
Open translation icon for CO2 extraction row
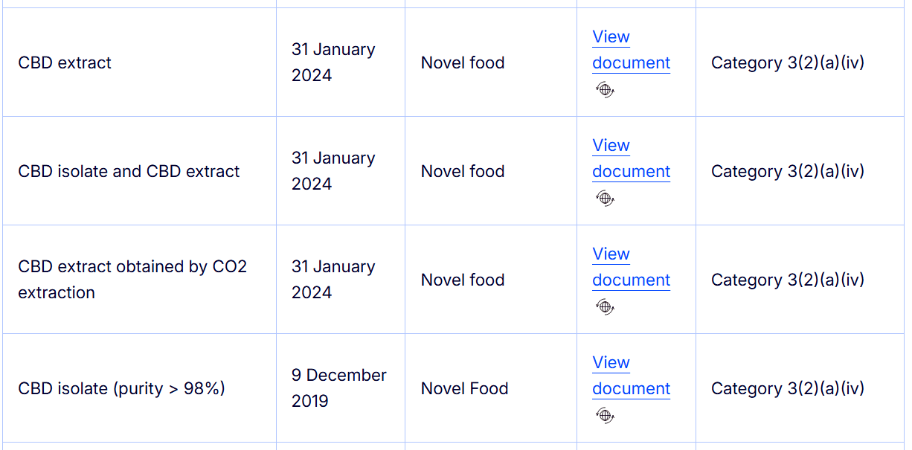605,306
